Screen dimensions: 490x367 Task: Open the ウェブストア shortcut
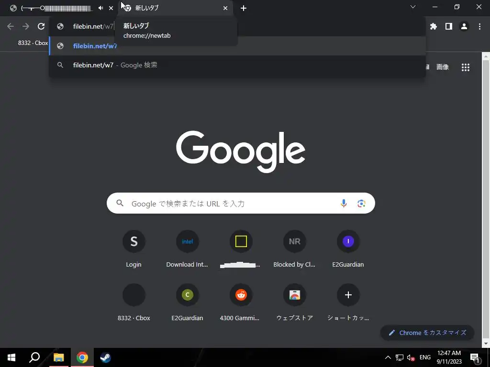pyautogui.click(x=294, y=302)
